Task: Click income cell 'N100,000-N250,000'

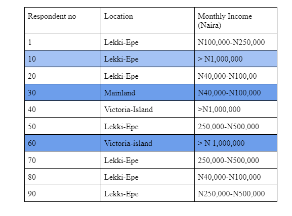Action: [236, 42]
